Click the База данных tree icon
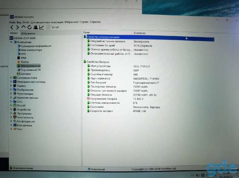The image size is (239, 178). [x=15, y=125]
